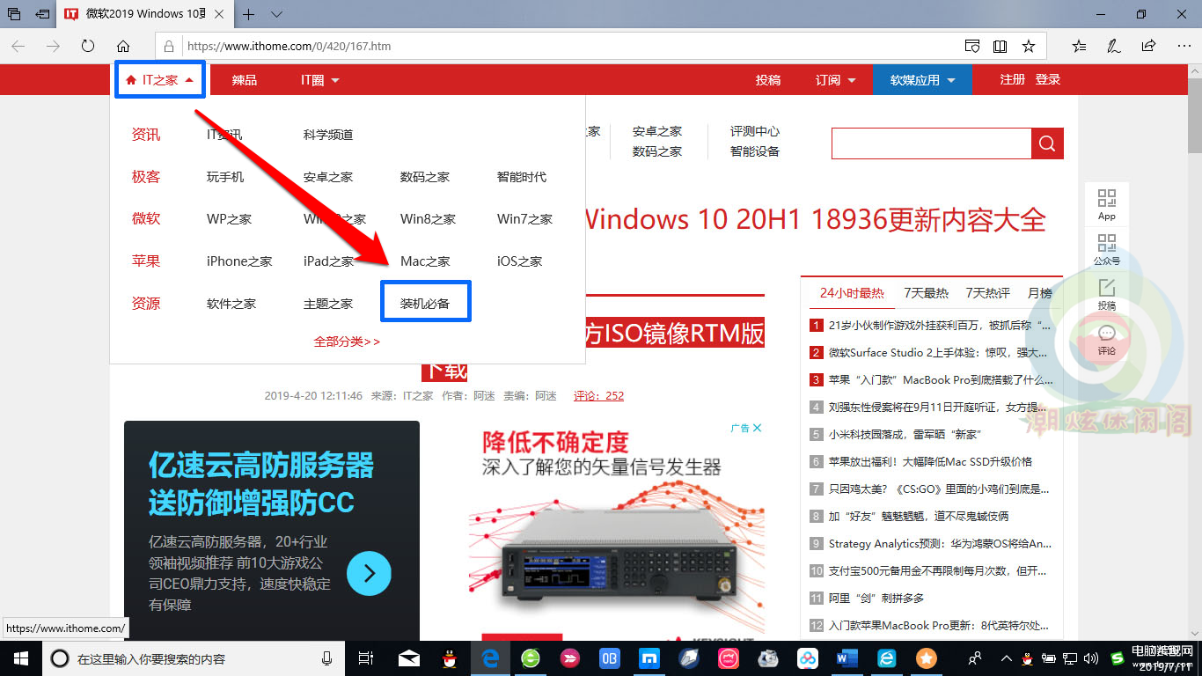
Task: Click the 辣品 nav link
Action: click(245, 80)
